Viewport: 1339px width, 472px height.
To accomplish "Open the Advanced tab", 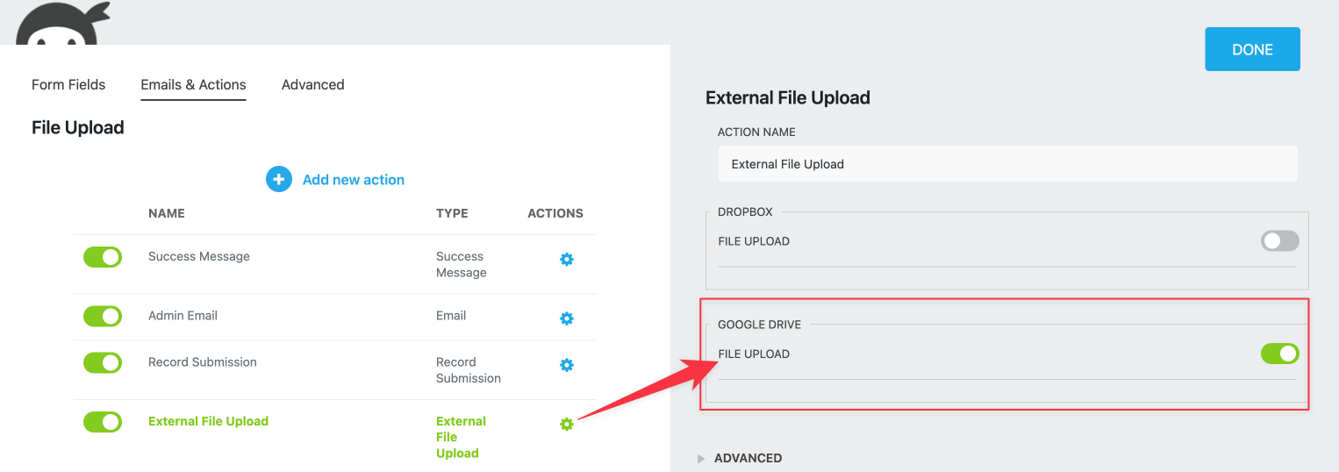I will pyautogui.click(x=312, y=85).
